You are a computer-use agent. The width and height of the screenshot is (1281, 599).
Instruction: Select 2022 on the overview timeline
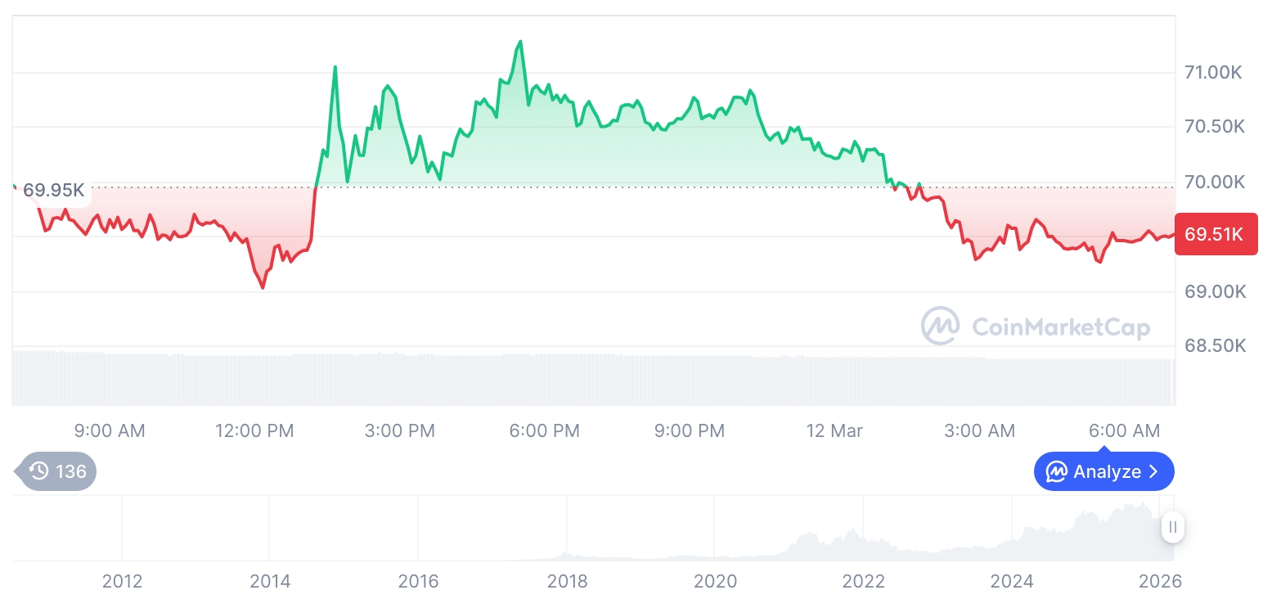pos(864,581)
